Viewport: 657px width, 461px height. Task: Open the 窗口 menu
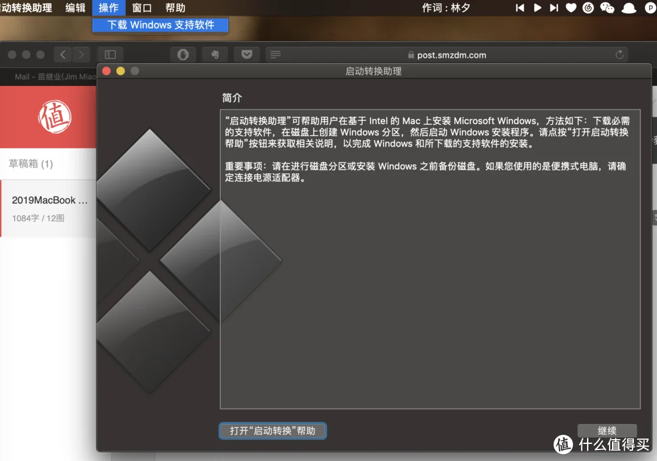[142, 8]
